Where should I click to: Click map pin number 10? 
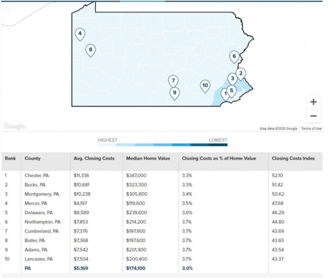205,86
